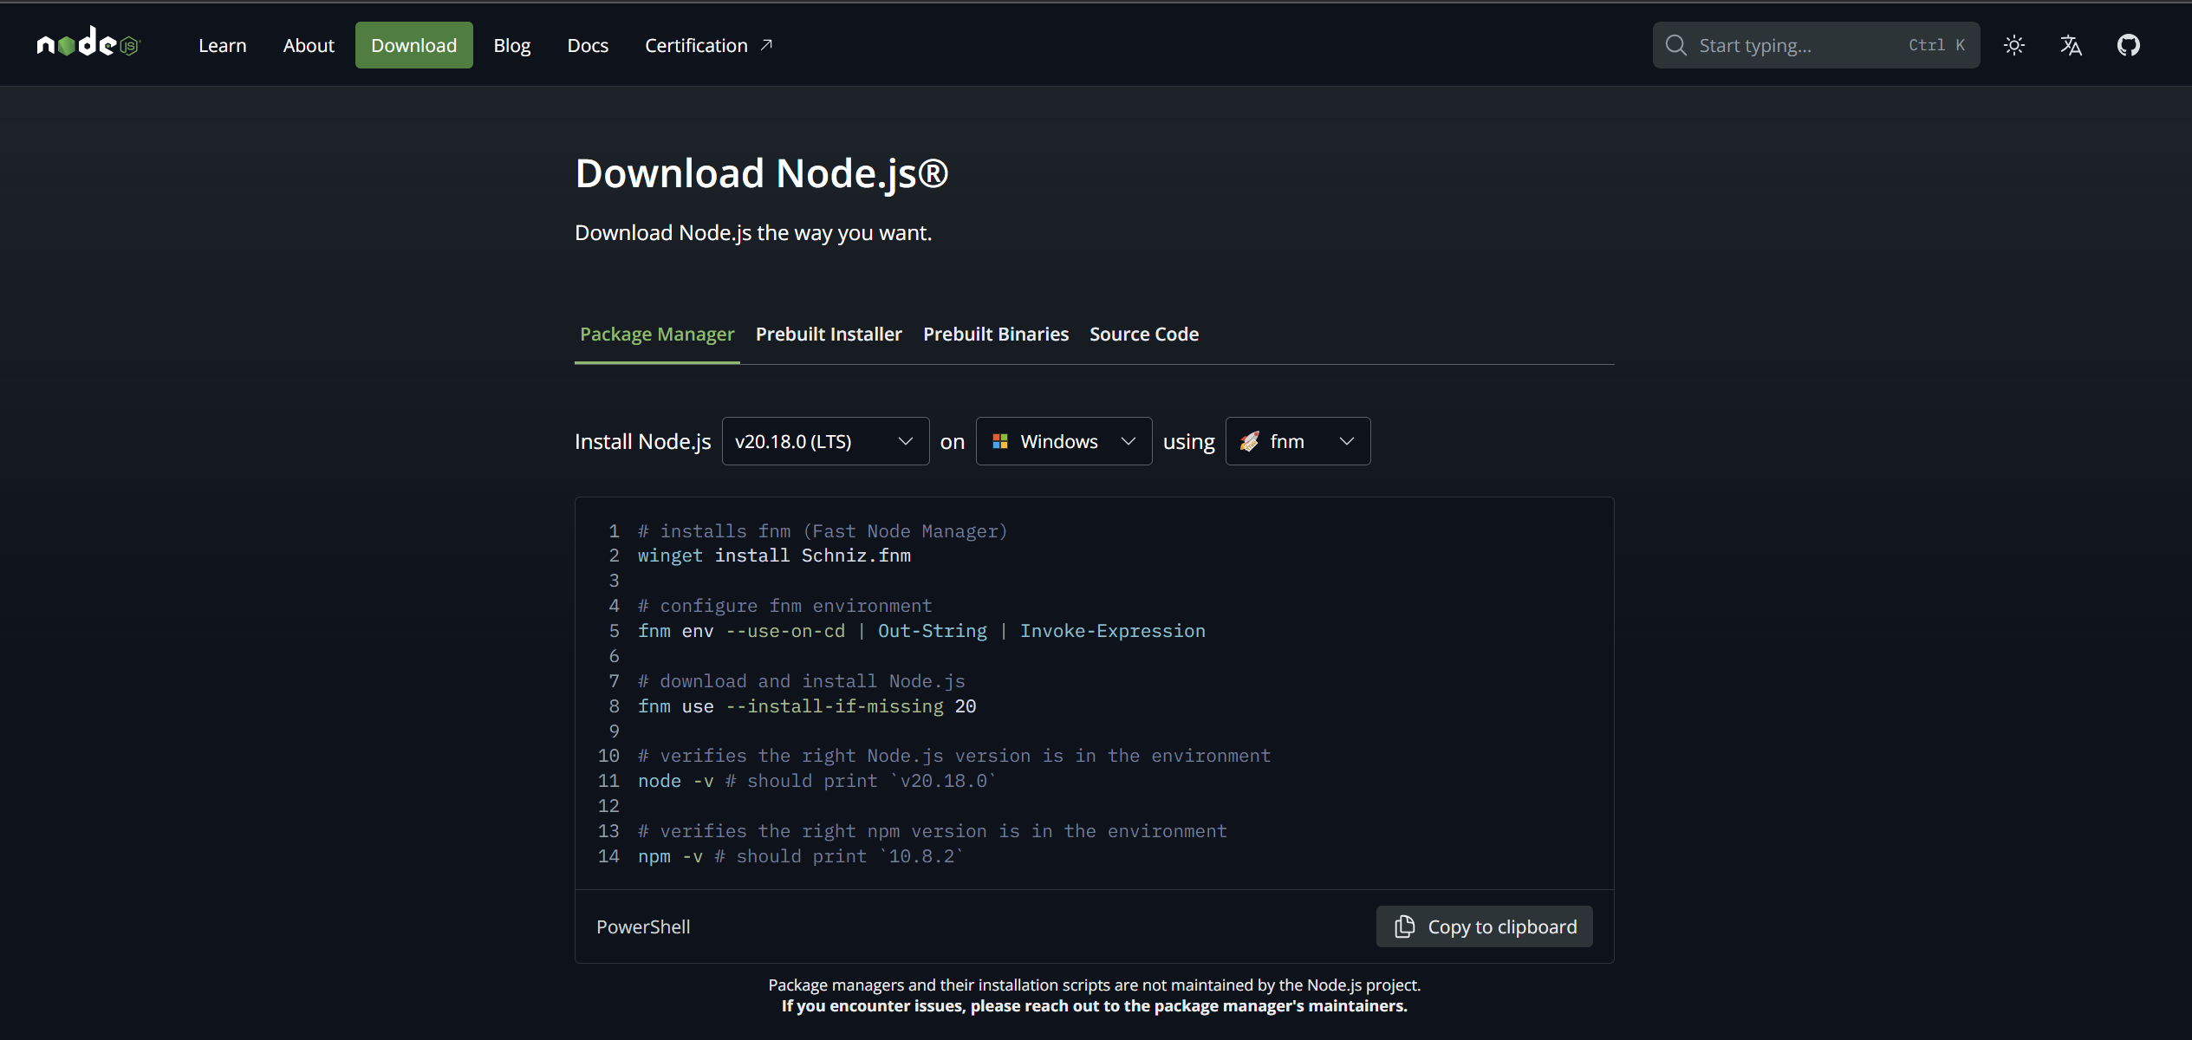Click the Ctrl K shortcut hint
Viewport: 2192px width, 1040px height.
click(1936, 45)
